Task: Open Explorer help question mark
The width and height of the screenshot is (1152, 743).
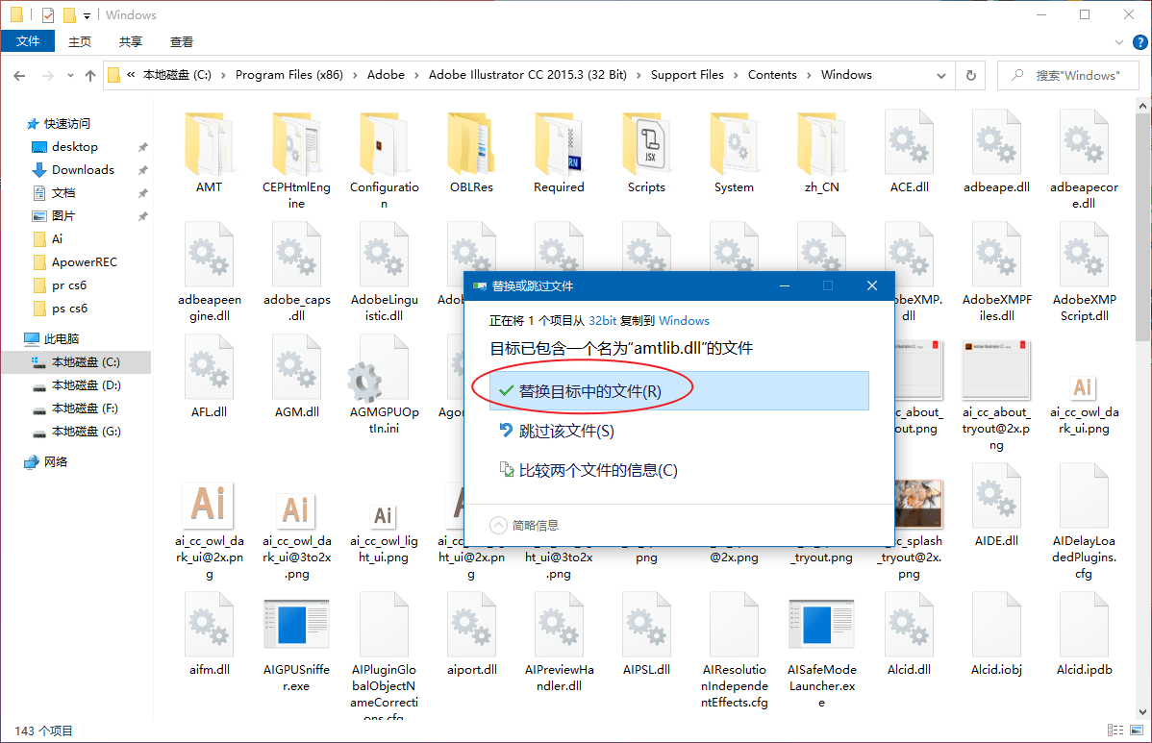Action: [x=1140, y=42]
